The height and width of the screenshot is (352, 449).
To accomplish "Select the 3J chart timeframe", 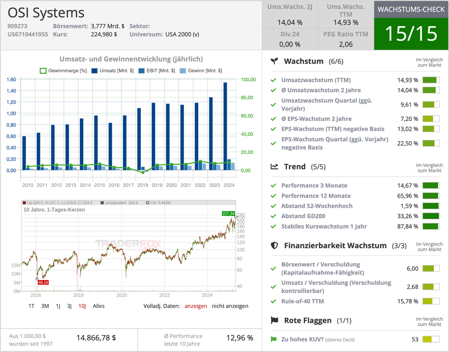I will 69,306.
